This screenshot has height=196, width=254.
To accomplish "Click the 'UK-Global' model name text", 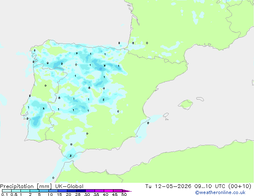I will [x=69, y=186].
